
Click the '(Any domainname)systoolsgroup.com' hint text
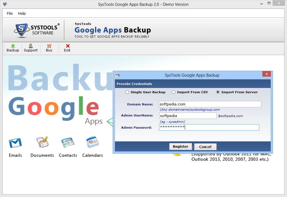click(190, 110)
